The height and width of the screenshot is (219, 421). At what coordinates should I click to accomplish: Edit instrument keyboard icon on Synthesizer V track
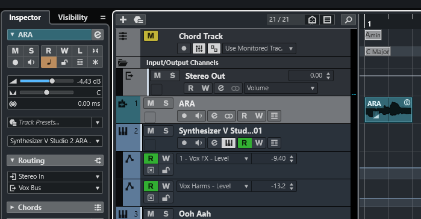[228, 143]
